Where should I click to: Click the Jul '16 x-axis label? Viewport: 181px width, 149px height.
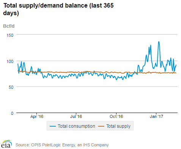[x=76, y=116]
